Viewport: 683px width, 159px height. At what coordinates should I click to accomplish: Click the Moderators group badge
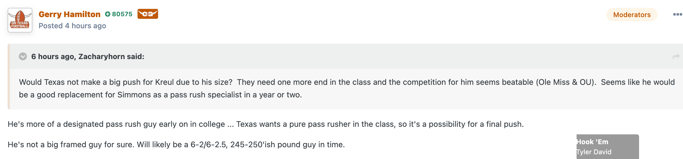point(632,15)
